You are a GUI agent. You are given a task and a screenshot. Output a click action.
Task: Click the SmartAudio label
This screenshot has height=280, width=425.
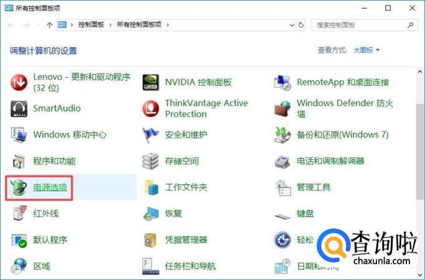(x=57, y=108)
